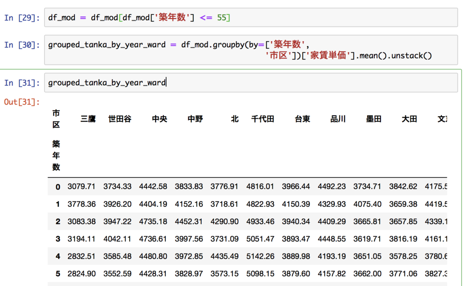Click the 北 column header
The image size is (469, 286).
click(234, 119)
